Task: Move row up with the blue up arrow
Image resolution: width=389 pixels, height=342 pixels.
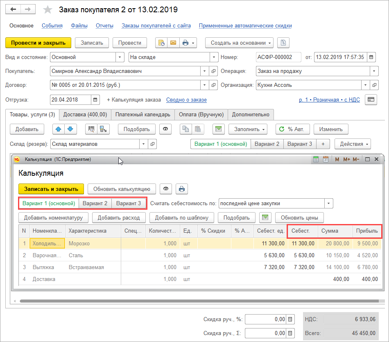Action: 58,129
